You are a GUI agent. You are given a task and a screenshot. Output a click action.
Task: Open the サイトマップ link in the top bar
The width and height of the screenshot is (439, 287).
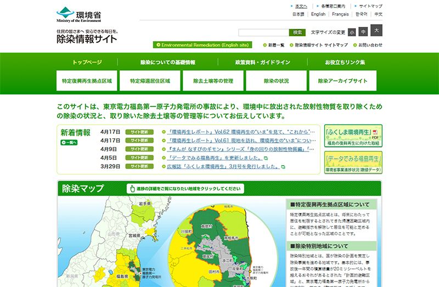pyautogui.click(x=371, y=6)
